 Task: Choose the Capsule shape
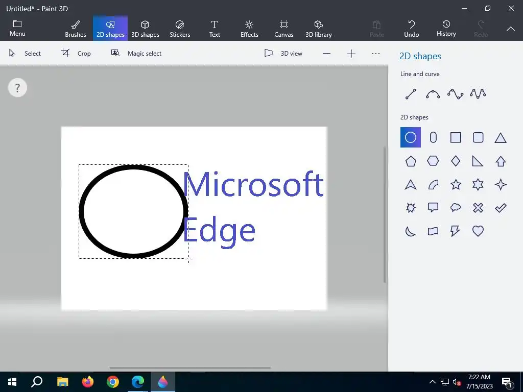tap(433, 137)
